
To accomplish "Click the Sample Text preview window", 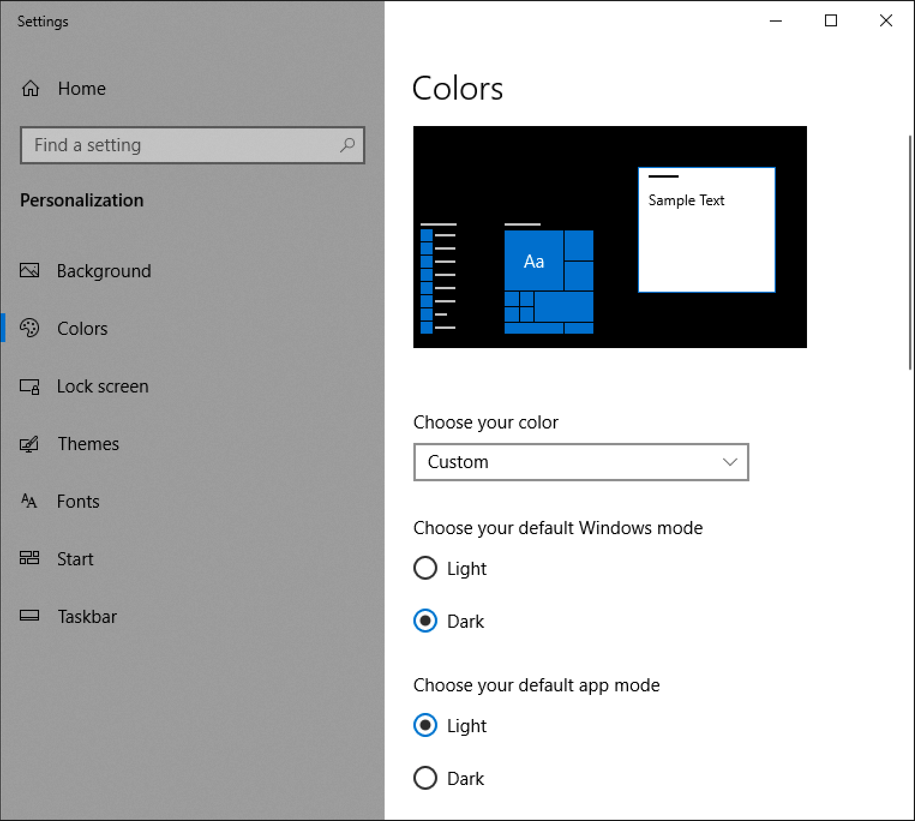I will pyautogui.click(x=706, y=230).
